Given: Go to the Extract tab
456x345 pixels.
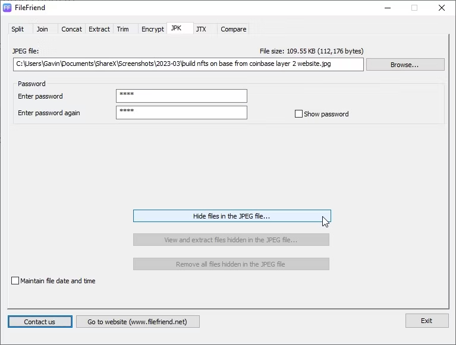Looking at the screenshot, I should (99, 29).
